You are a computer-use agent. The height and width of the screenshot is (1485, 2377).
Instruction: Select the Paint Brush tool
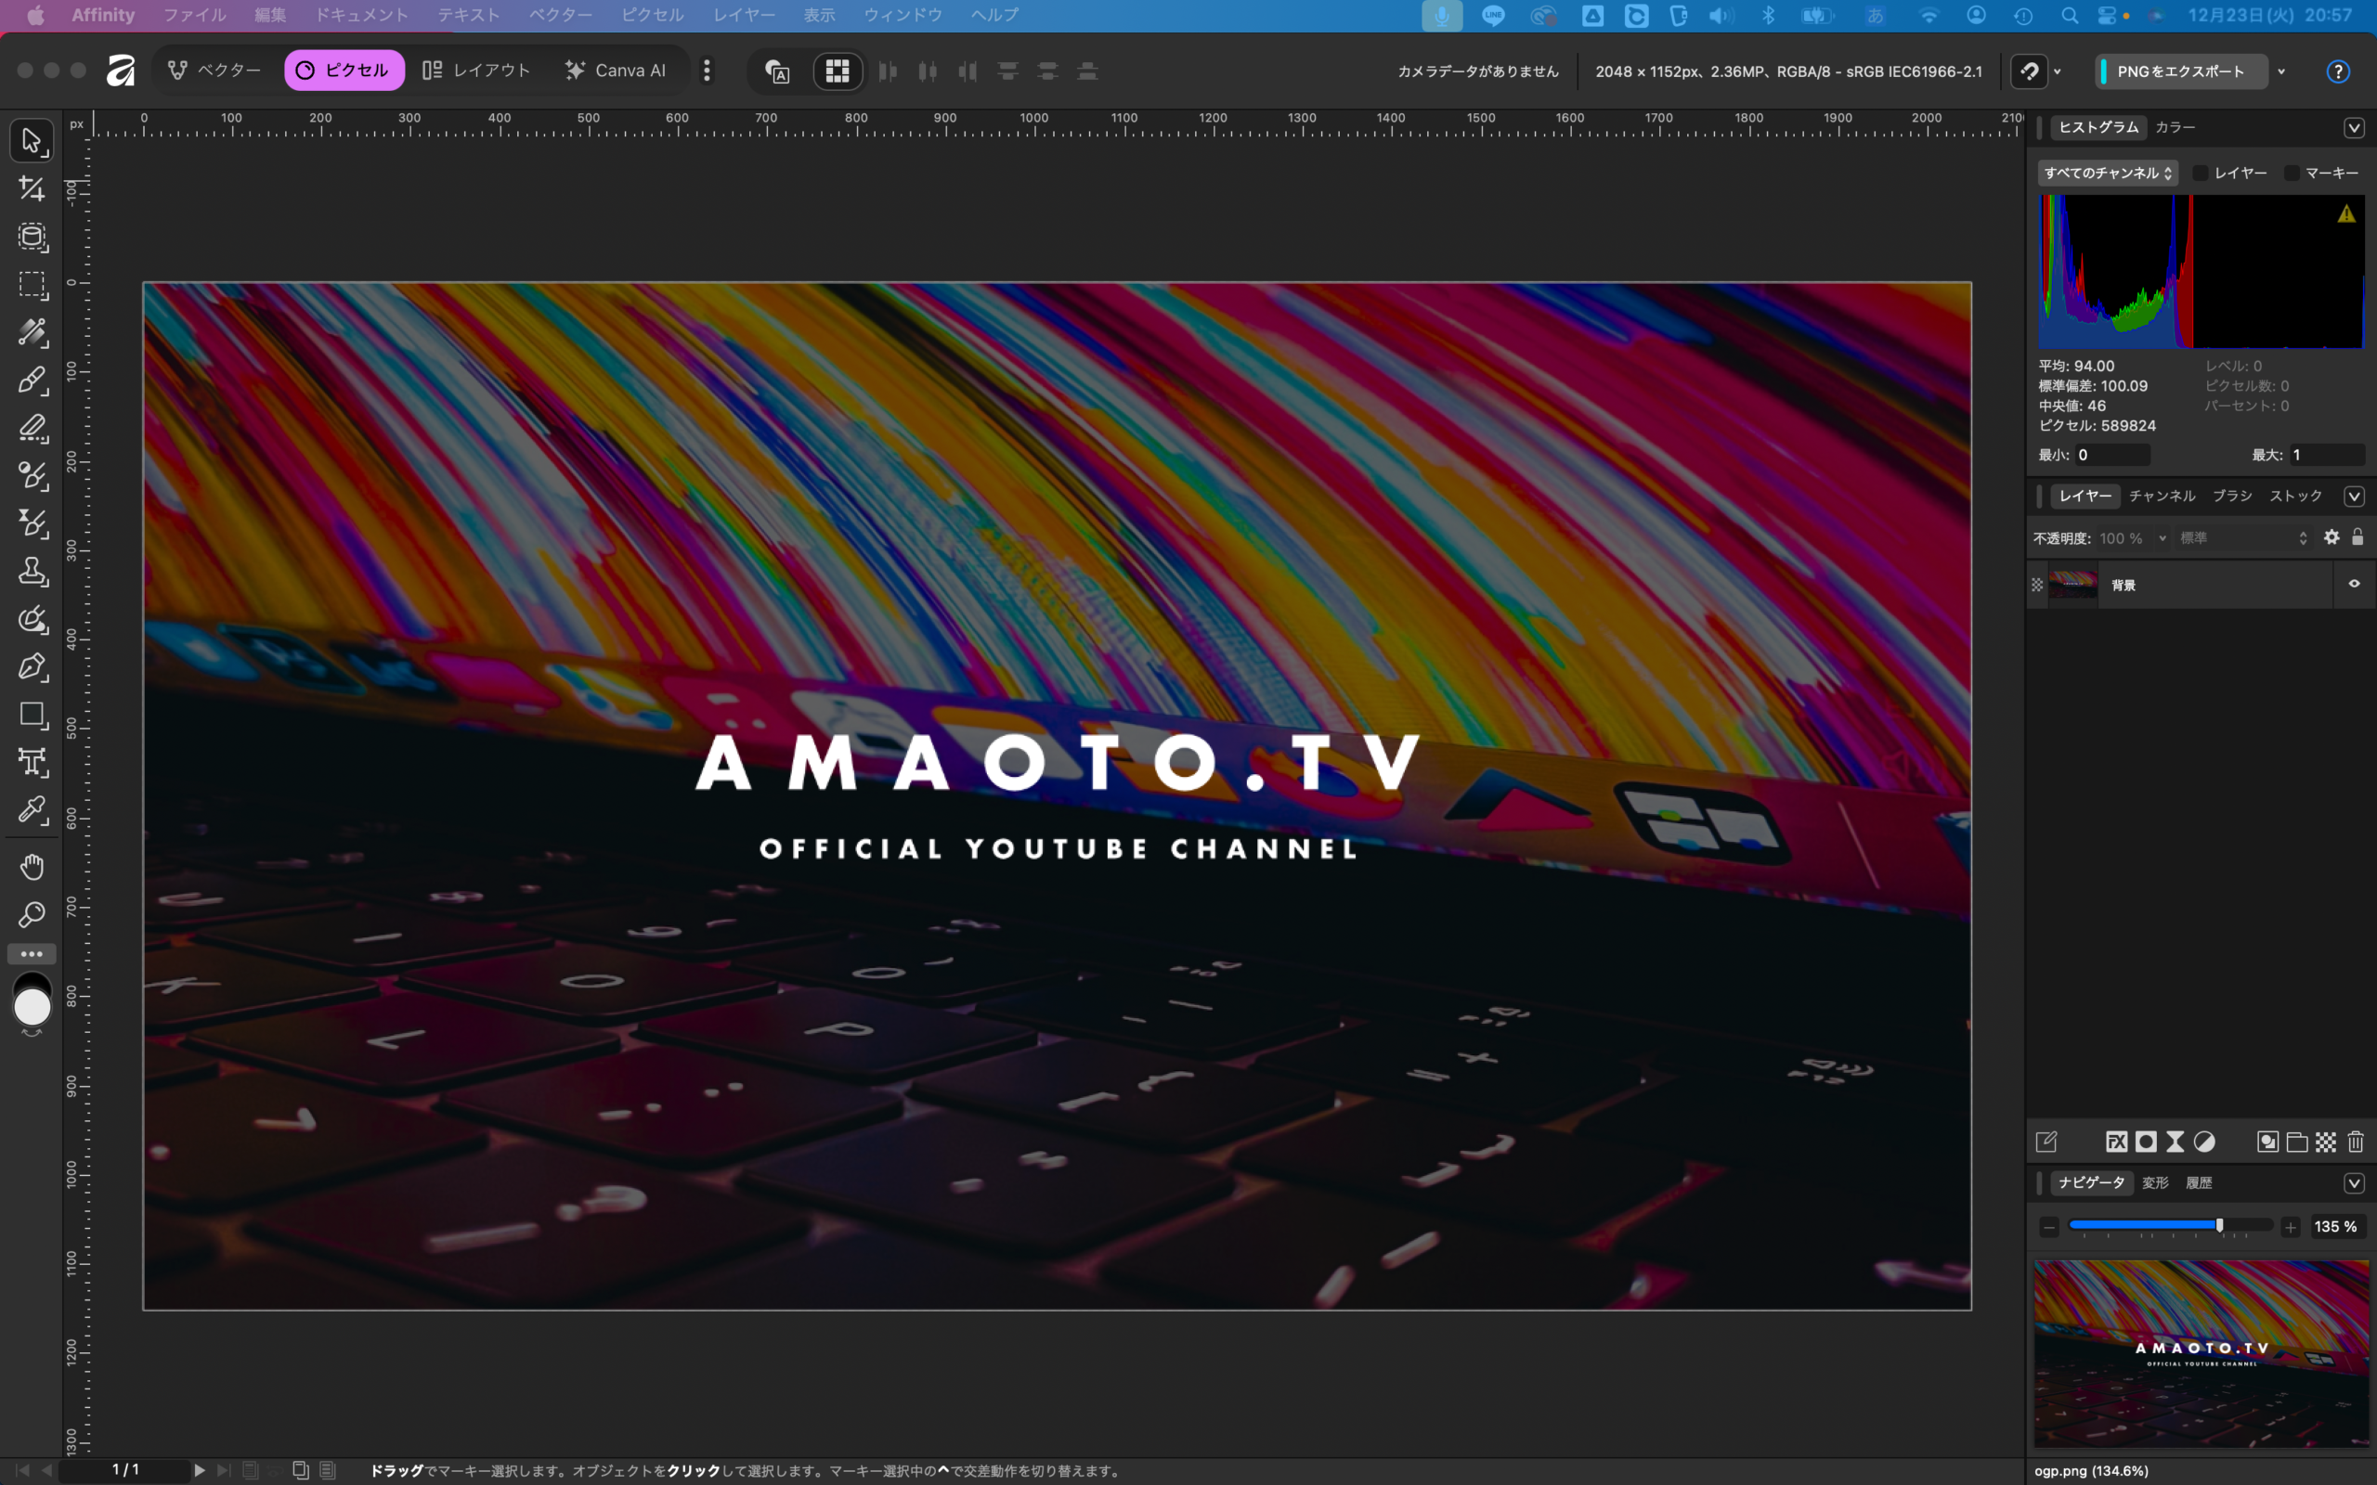(32, 381)
